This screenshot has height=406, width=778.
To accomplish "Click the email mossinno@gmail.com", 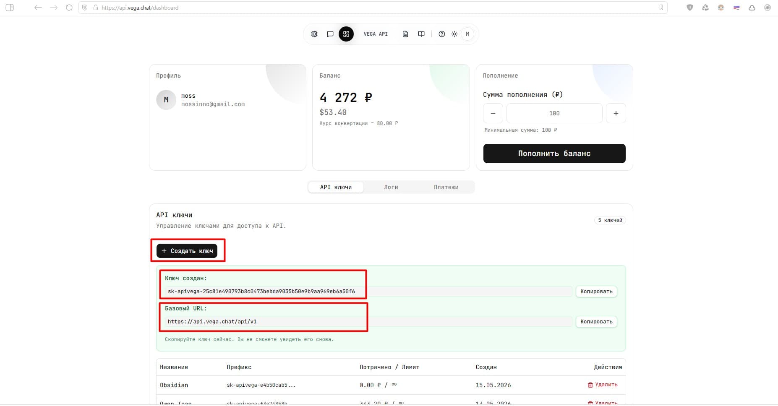I will [213, 104].
